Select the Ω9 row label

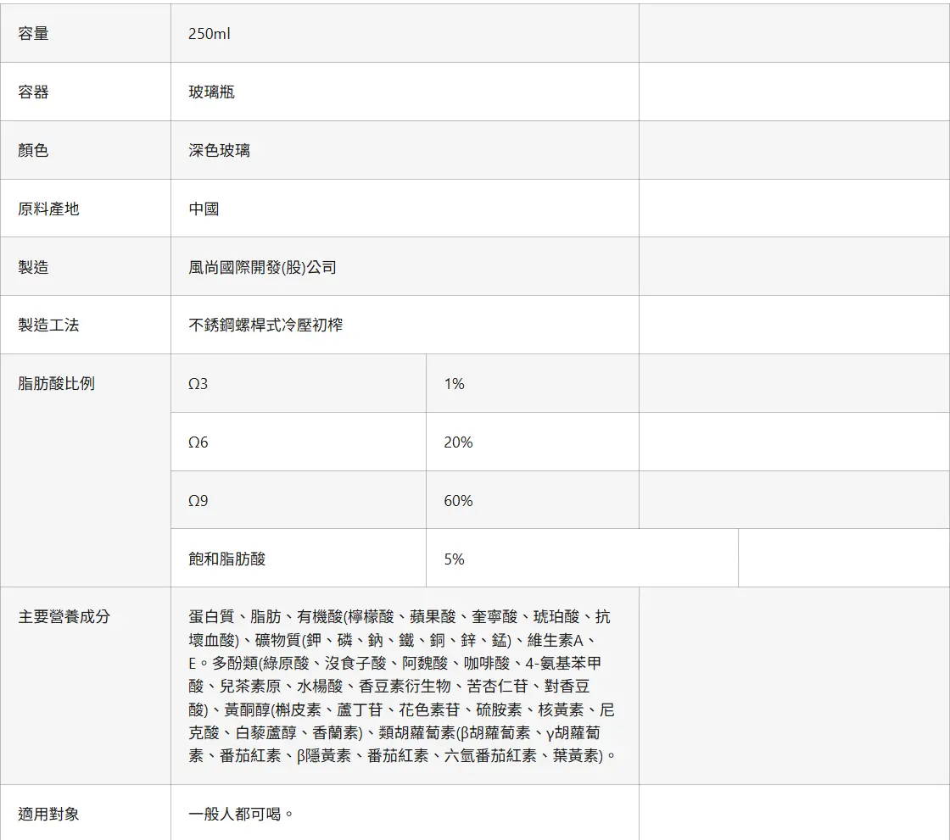[x=198, y=501]
